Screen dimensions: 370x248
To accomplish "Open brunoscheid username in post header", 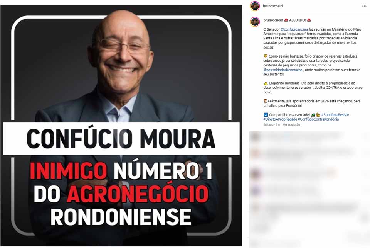I will (x=272, y=6).
